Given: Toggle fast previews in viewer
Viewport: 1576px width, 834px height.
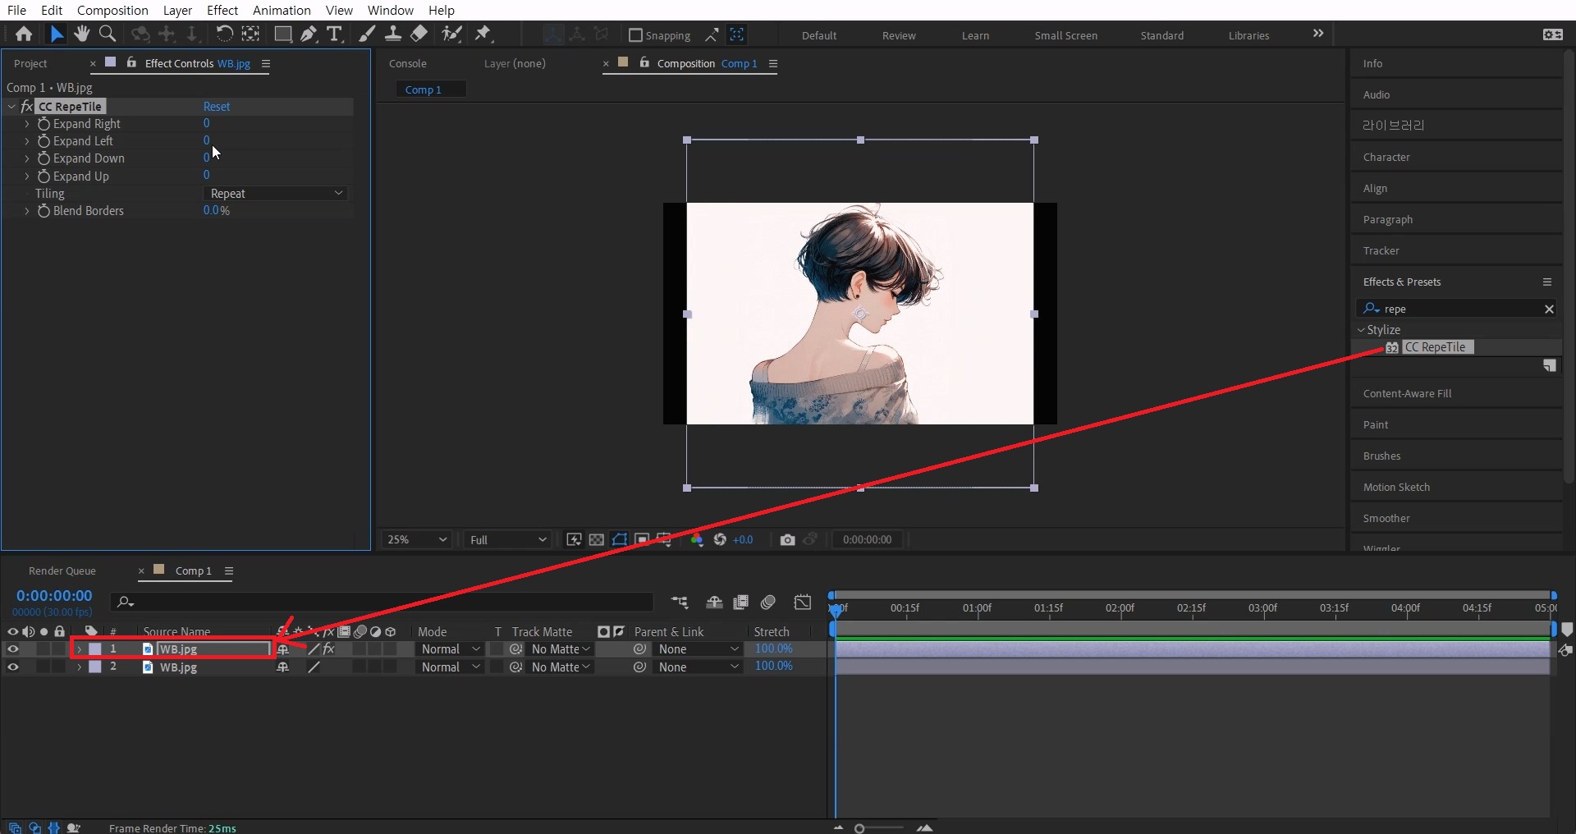Looking at the screenshot, I should tap(574, 539).
